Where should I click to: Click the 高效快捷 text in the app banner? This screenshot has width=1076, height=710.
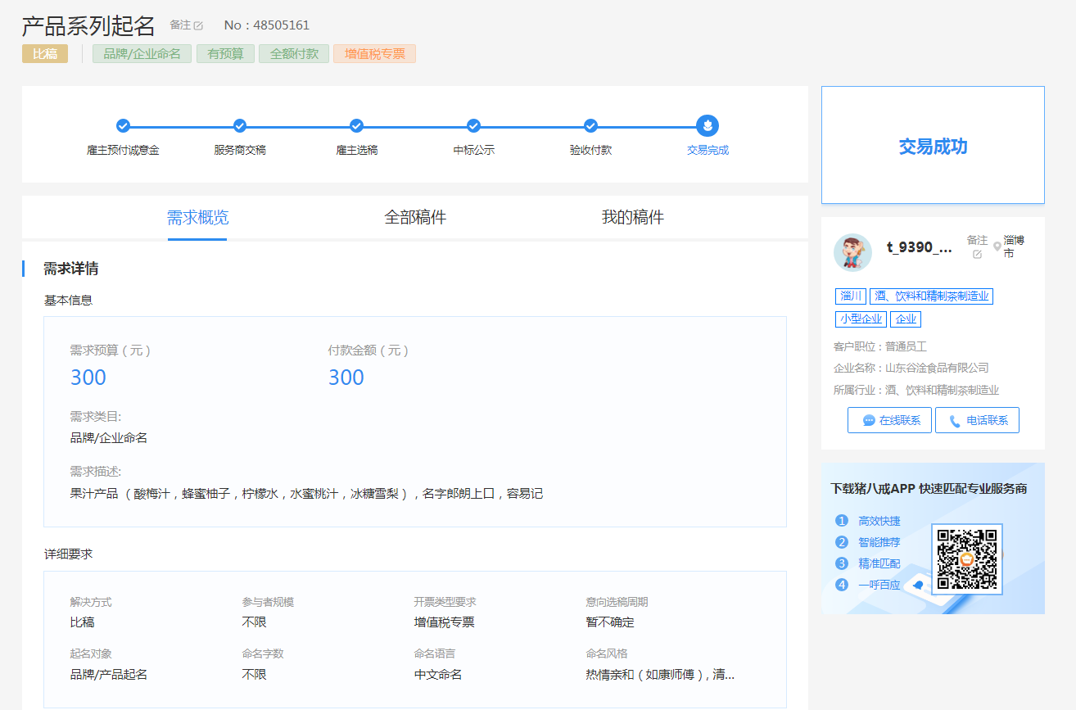coord(879,521)
